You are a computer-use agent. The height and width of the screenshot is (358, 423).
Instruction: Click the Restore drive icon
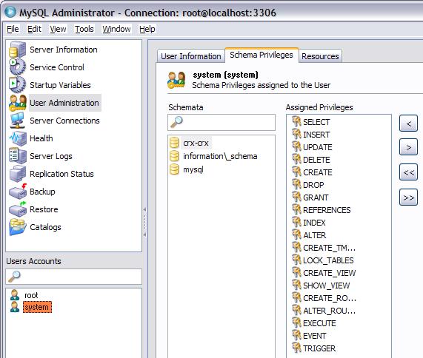click(x=18, y=209)
